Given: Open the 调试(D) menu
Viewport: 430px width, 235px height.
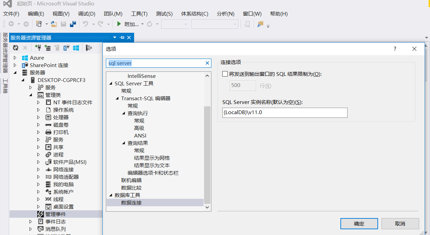Looking at the screenshot, I should tap(87, 14).
